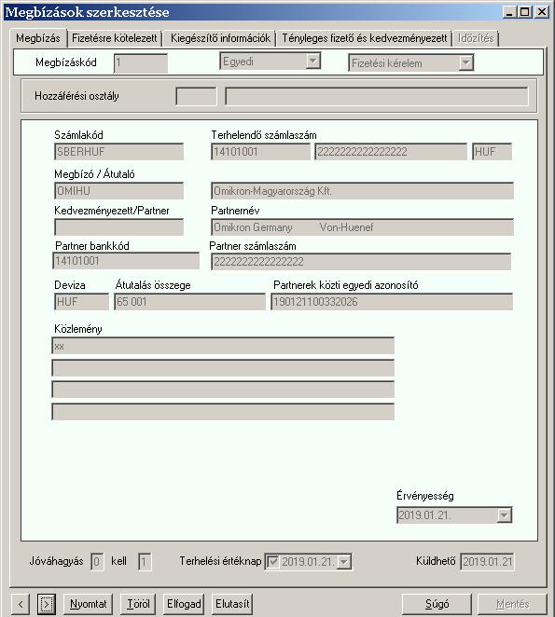Viewport: 555px width, 617px height.
Task: Select the Időzítés tab
Action: [x=476, y=38]
